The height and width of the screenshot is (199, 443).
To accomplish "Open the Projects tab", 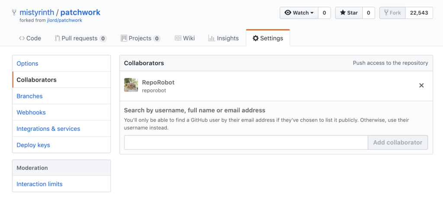I will [140, 38].
